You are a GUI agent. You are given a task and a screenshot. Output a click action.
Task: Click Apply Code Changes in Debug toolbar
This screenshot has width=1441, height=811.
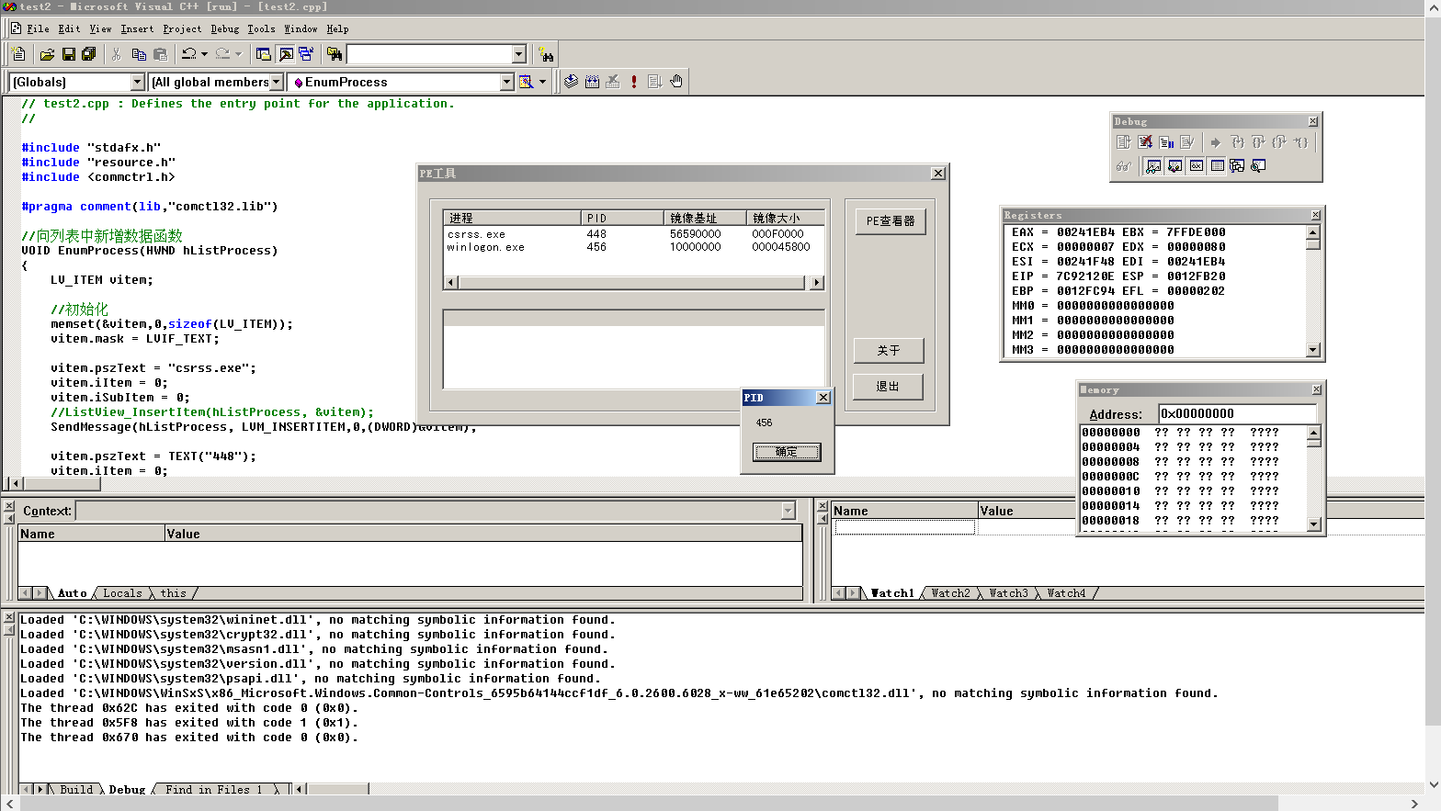point(1187,142)
